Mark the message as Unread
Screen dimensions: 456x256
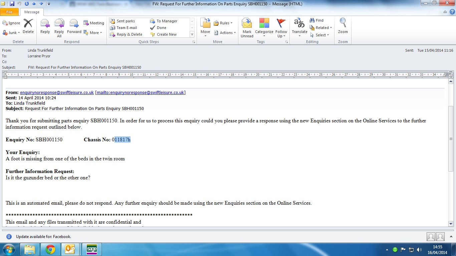pos(247,28)
